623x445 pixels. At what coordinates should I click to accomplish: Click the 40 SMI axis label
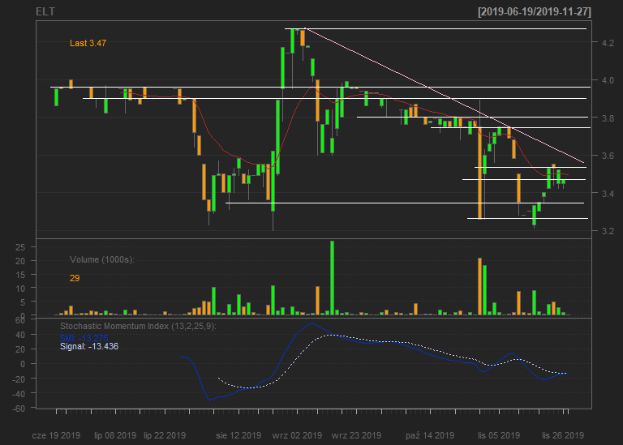19,335
